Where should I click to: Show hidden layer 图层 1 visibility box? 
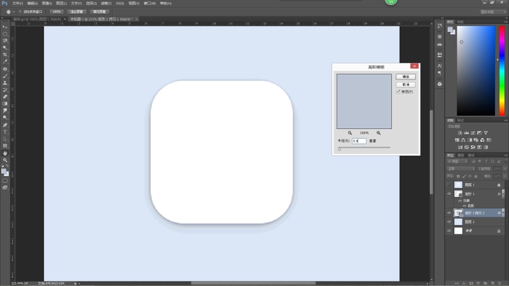pos(449,185)
